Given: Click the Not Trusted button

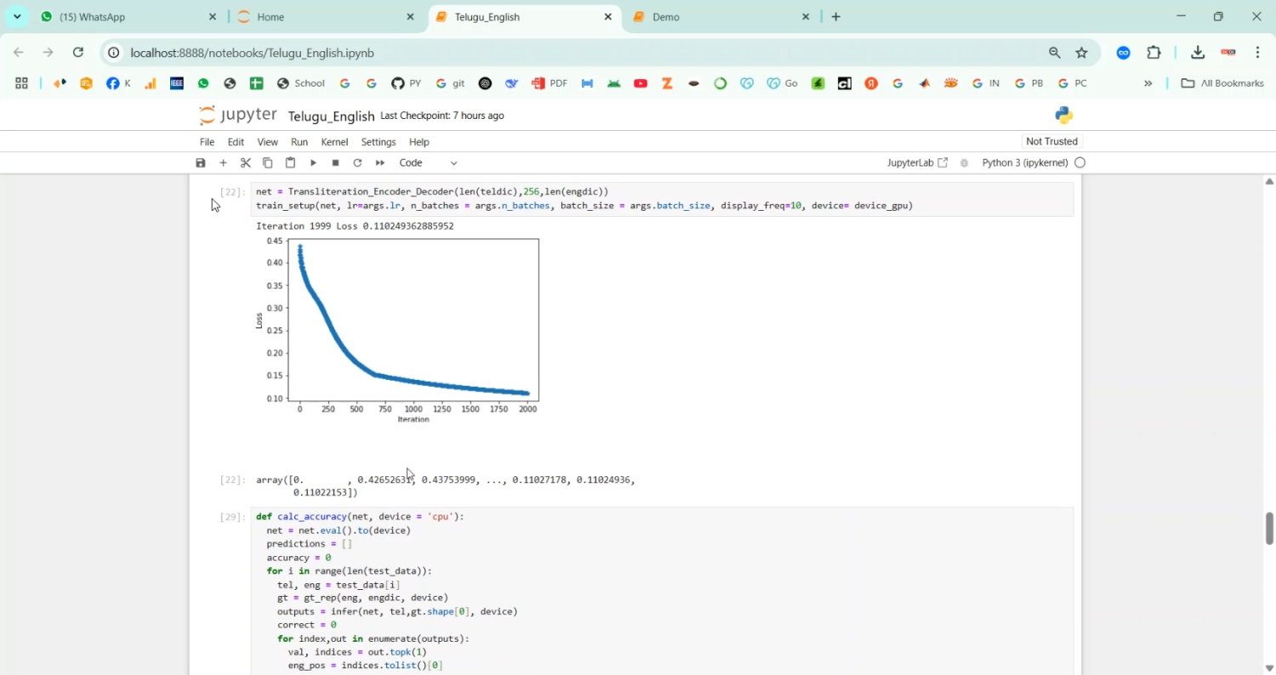Looking at the screenshot, I should click(1051, 141).
